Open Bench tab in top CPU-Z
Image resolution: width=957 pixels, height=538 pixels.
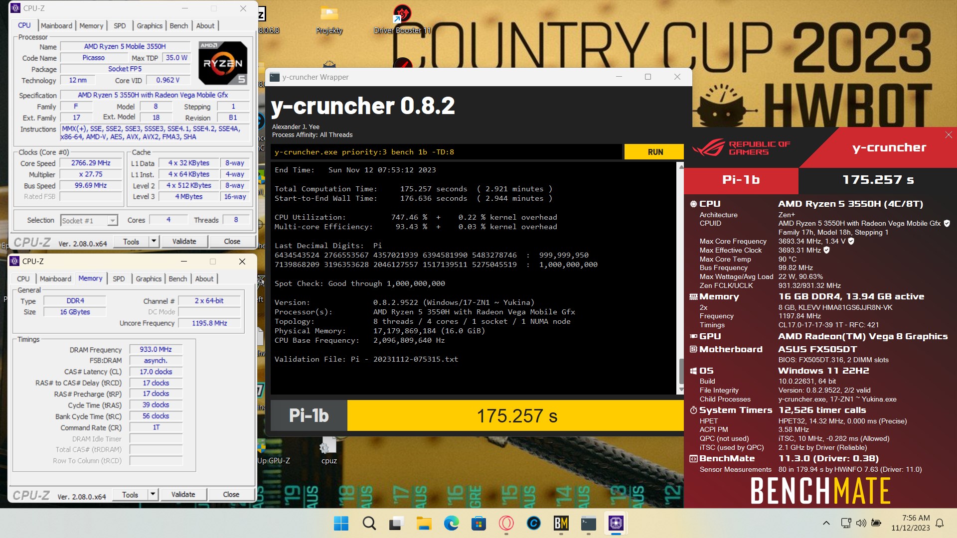coord(179,25)
